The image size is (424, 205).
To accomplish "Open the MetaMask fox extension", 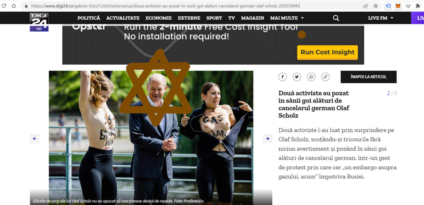I will 398,6.
